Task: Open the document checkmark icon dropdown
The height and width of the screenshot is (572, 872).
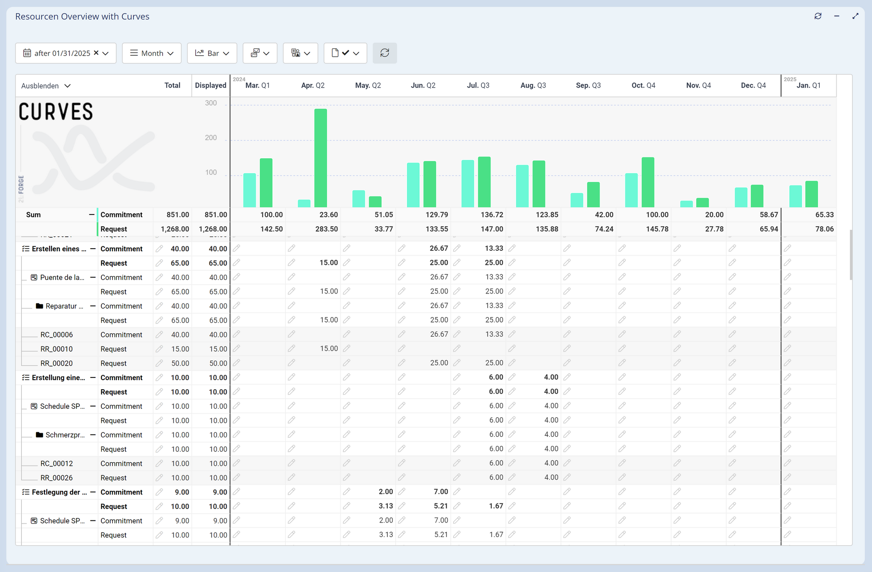Action: (345, 53)
